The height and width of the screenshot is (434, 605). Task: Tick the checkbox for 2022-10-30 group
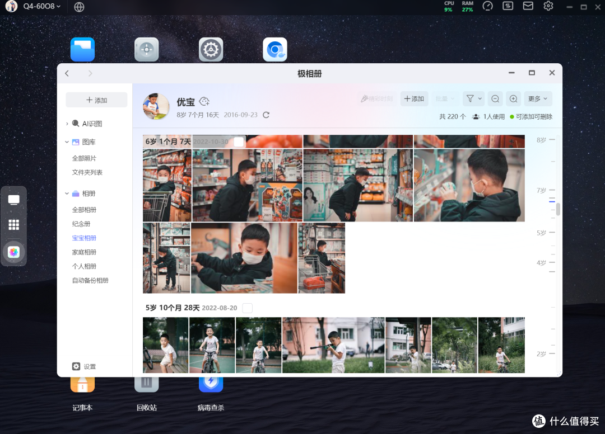[239, 141]
